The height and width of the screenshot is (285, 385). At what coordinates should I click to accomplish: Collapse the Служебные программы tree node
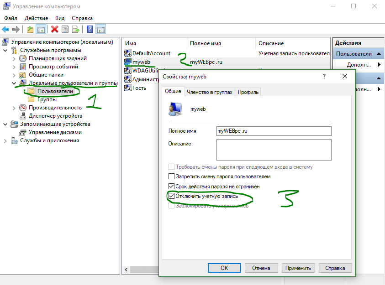pos(5,51)
